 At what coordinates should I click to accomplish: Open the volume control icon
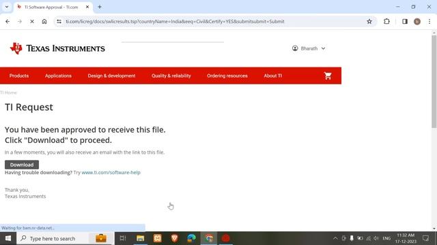pyautogui.click(x=376, y=238)
